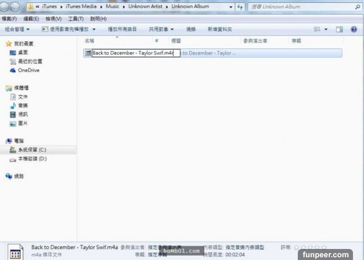Viewport: 364px width, 260px height.
Task: Click the refresh button beside address bar
Action: [239, 7]
